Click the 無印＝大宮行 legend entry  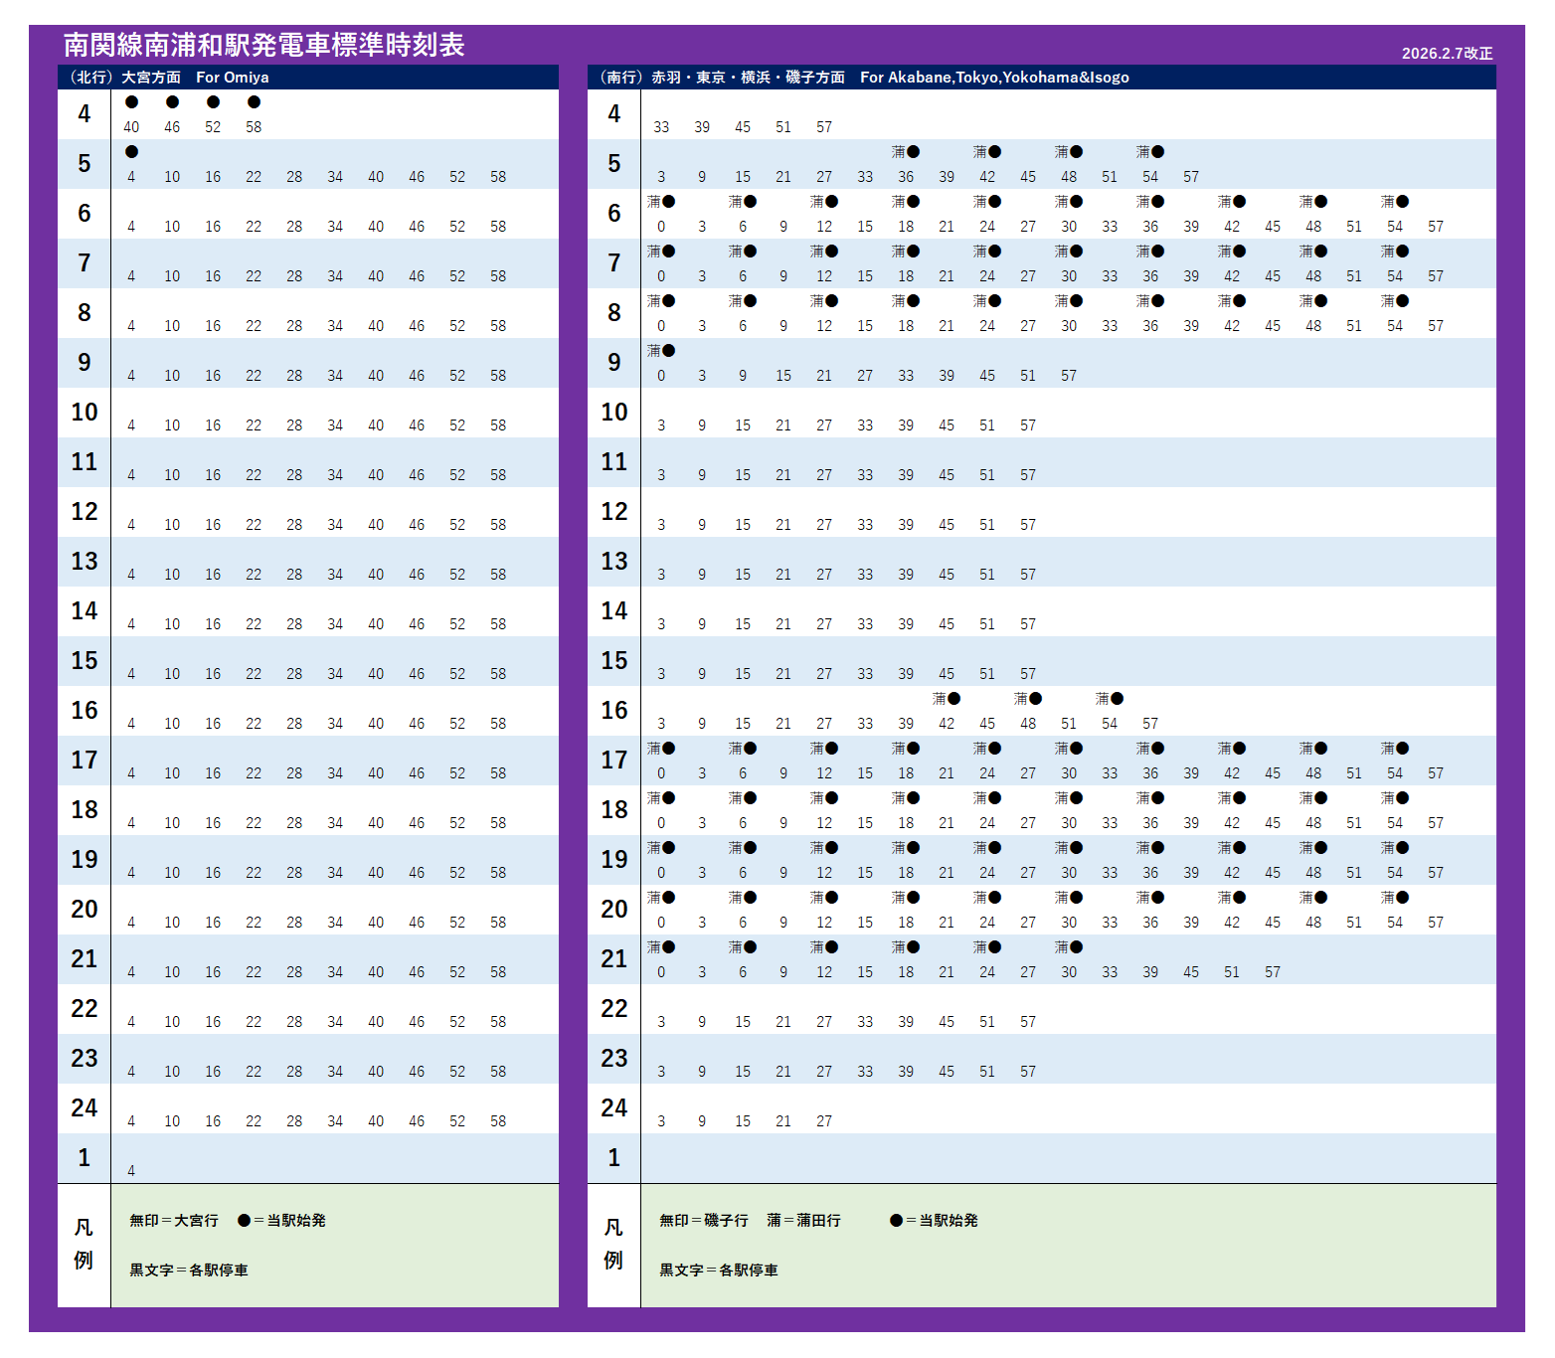point(174,1220)
